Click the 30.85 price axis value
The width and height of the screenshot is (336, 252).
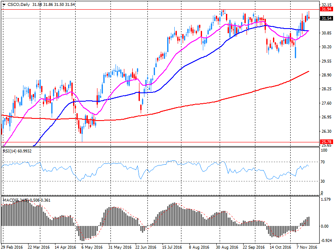pyautogui.click(x=327, y=33)
